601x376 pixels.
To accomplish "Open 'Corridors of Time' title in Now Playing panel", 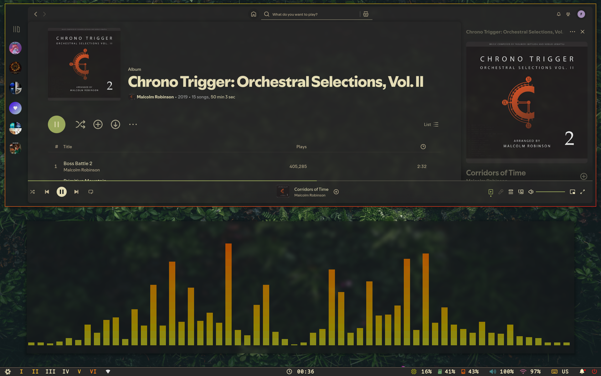I will (x=496, y=173).
